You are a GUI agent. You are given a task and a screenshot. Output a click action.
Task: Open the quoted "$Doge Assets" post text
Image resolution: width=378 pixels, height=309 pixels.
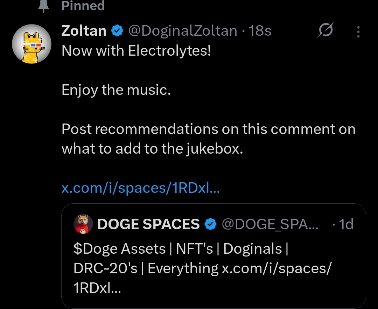point(180,249)
